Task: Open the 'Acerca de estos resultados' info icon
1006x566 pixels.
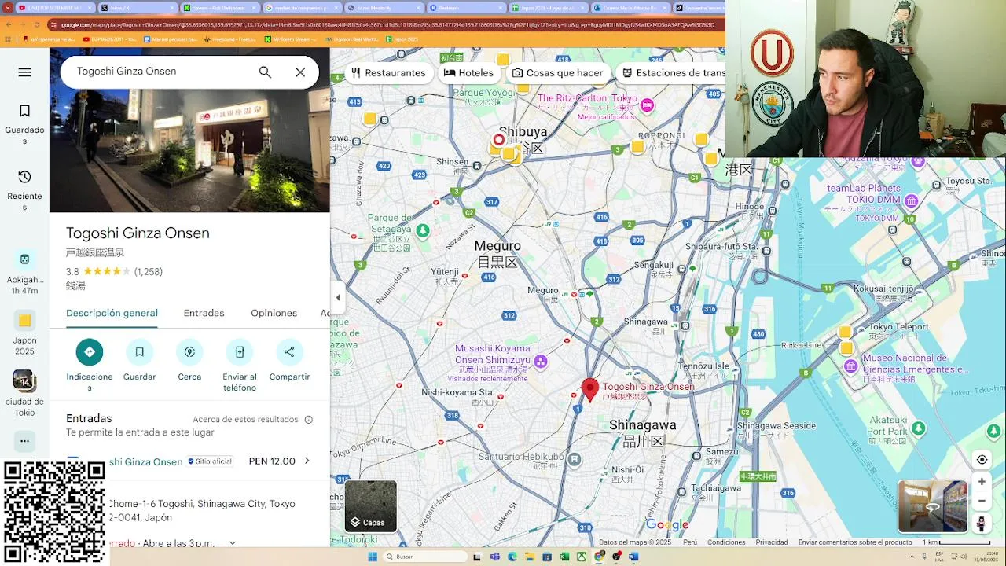Action: [x=309, y=420]
